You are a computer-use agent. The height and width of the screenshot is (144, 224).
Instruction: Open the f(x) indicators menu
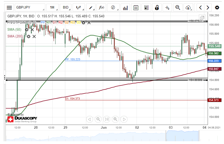click(101, 8)
